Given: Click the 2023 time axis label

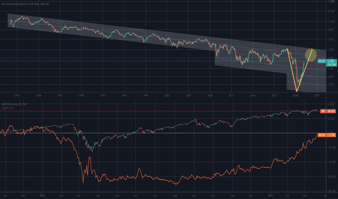Looking at the screenshot, I should click(x=317, y=95).
